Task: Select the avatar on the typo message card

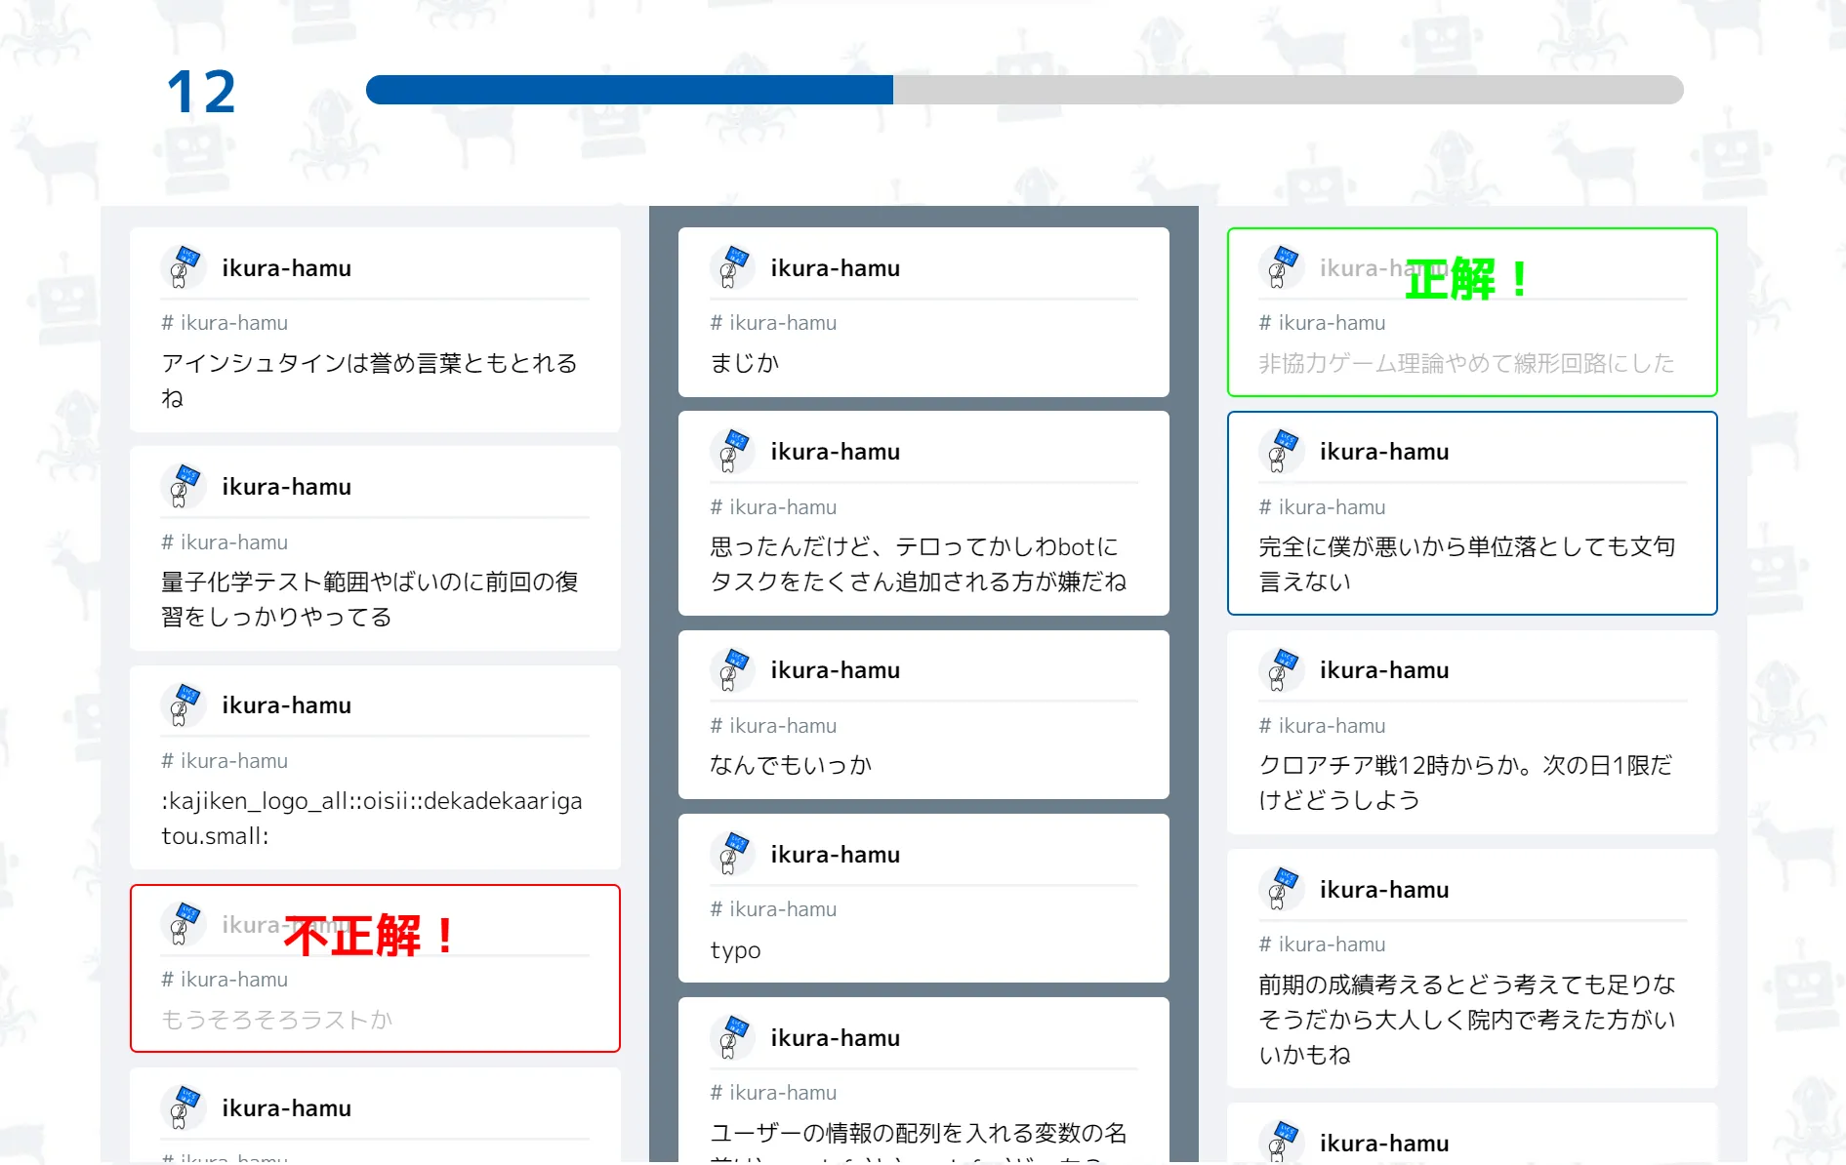Action: tap(733, 854)
